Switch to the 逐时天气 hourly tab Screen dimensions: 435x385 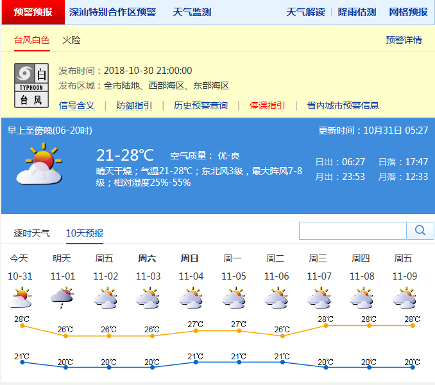point(31,233)
